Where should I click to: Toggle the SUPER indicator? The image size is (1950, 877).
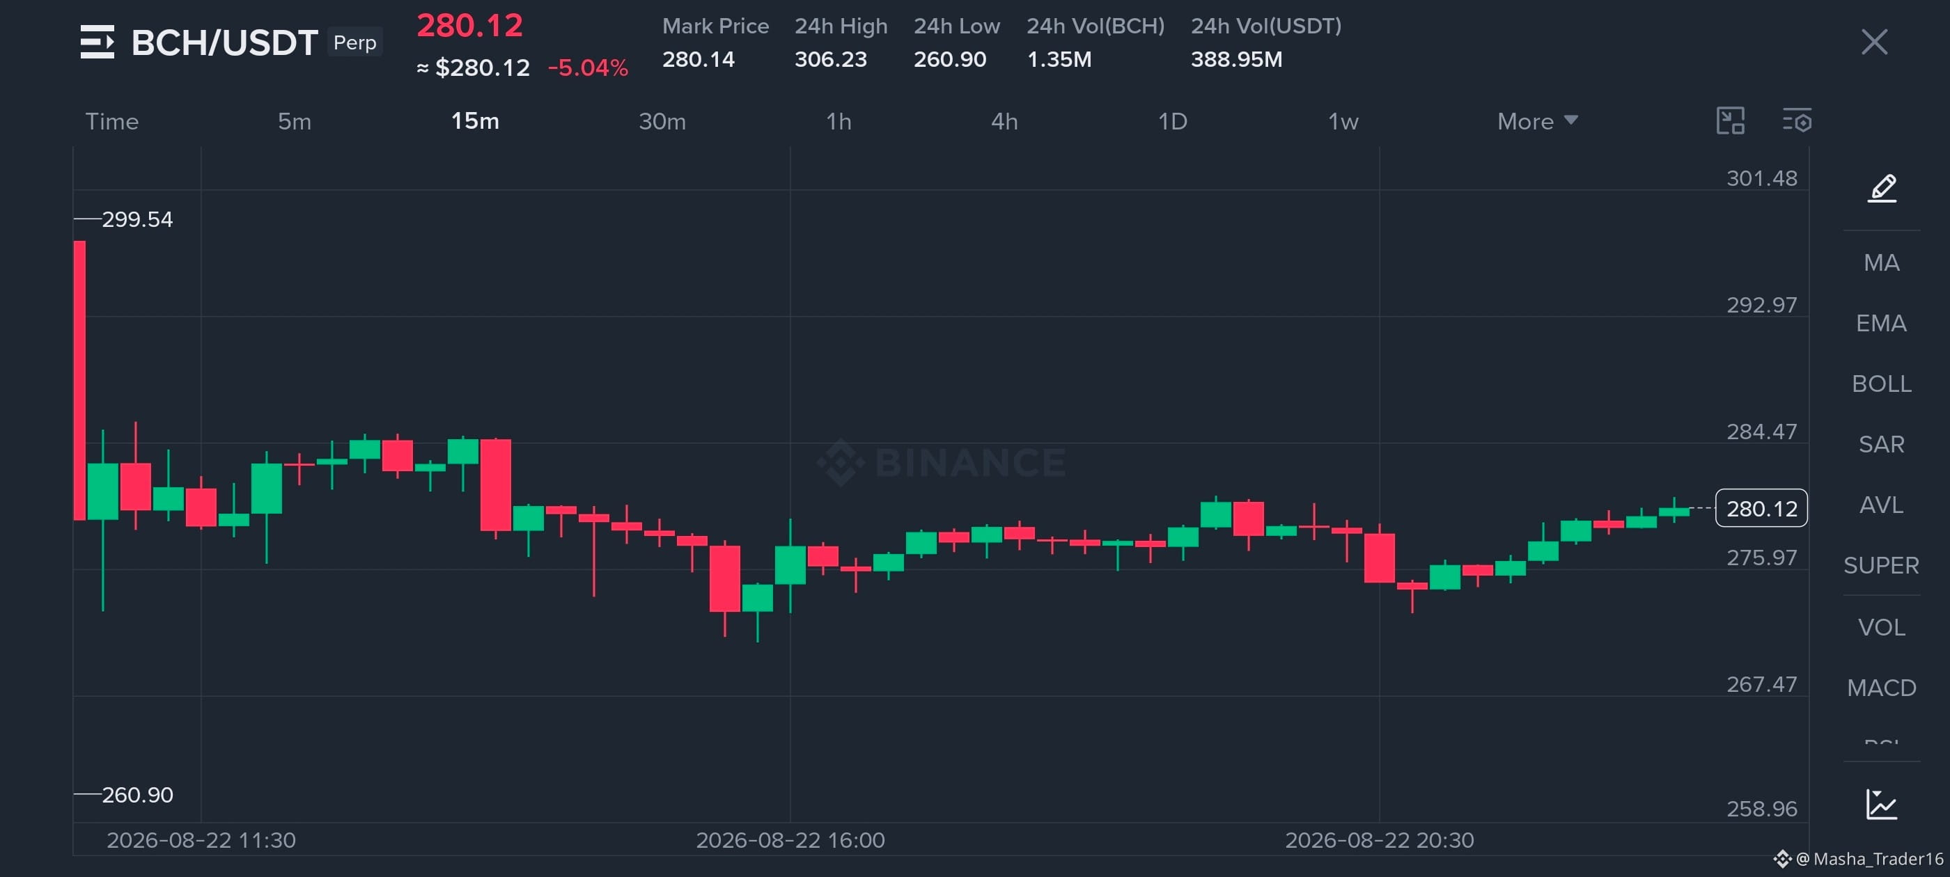[x=1882, y=565]
